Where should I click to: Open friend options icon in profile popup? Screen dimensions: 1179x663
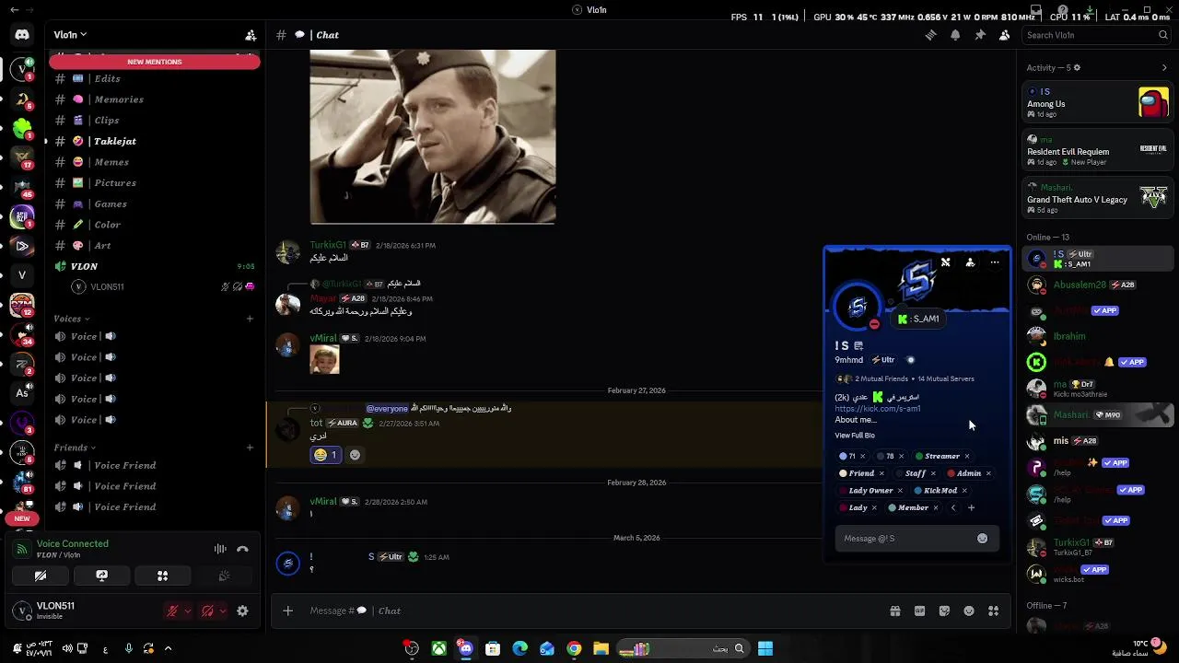pos(970,263)
